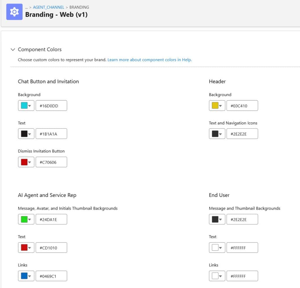This screenshot has height=288, width=300.
Task: Click the 'AI Agent and Service Rep' heading
Action: point(47,195)
